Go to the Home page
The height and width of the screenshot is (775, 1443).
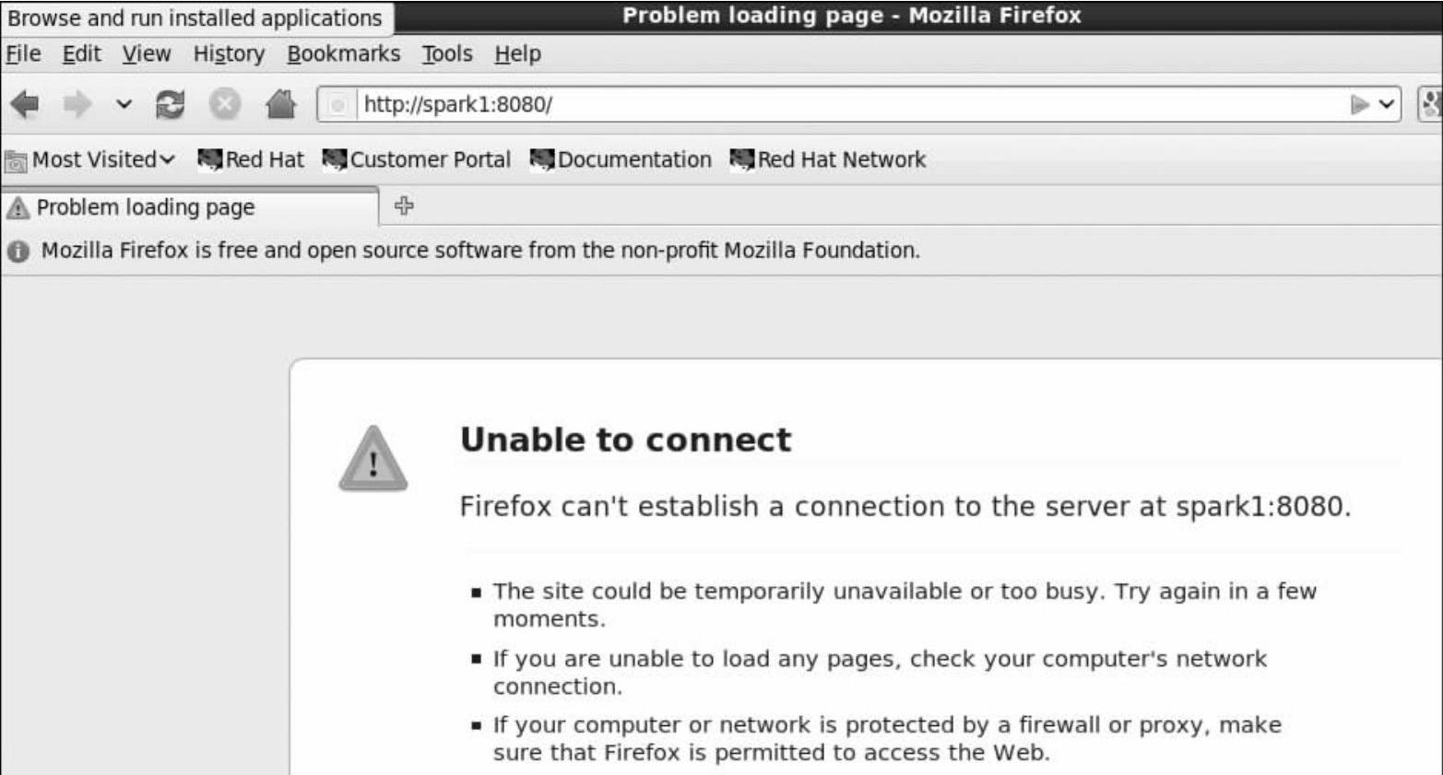[280, 104]
